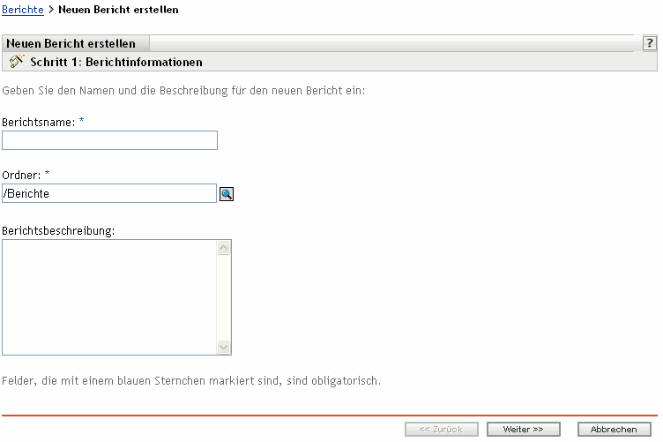Click the Ordner field containing /Berichte

click(109, 193)
